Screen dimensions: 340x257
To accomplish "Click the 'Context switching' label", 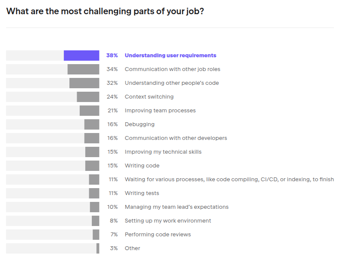I will click(x=149, y=97).
